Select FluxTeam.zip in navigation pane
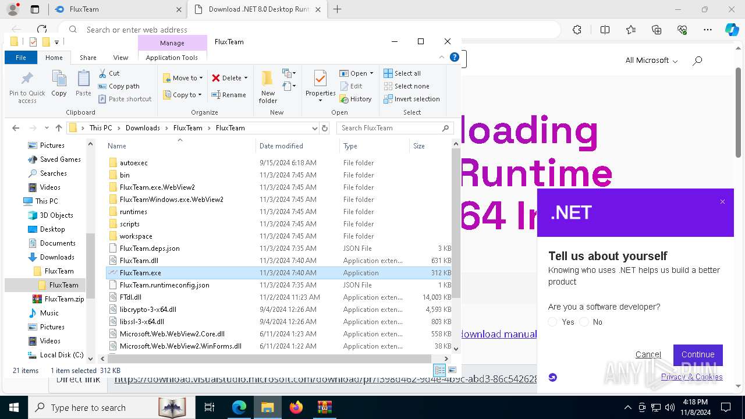The height and width of the screenshot is (419, 745). click(x=58, y=299)
